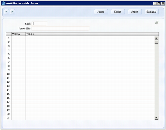Screen dimensions: 166x130
Task: Click the vertical scrollbar thumb
Action: pos(156,42)
